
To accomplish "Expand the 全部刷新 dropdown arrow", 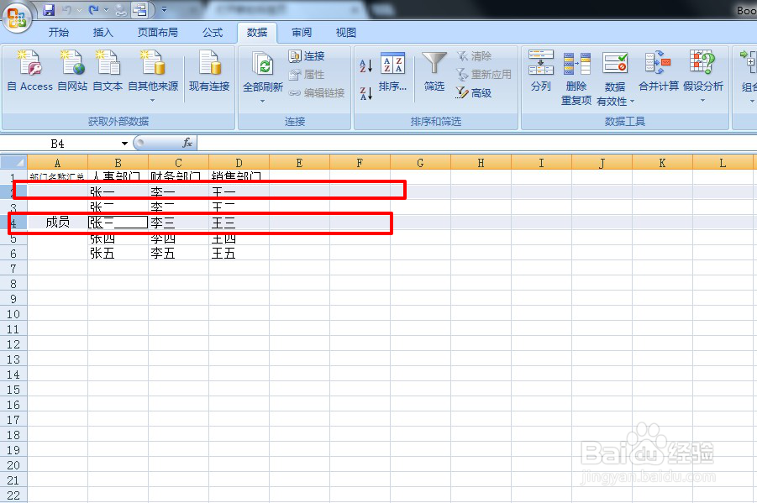I will click(x=263, y=101).
